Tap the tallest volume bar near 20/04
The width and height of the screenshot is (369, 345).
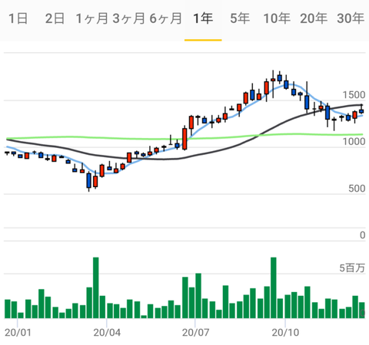96,287
